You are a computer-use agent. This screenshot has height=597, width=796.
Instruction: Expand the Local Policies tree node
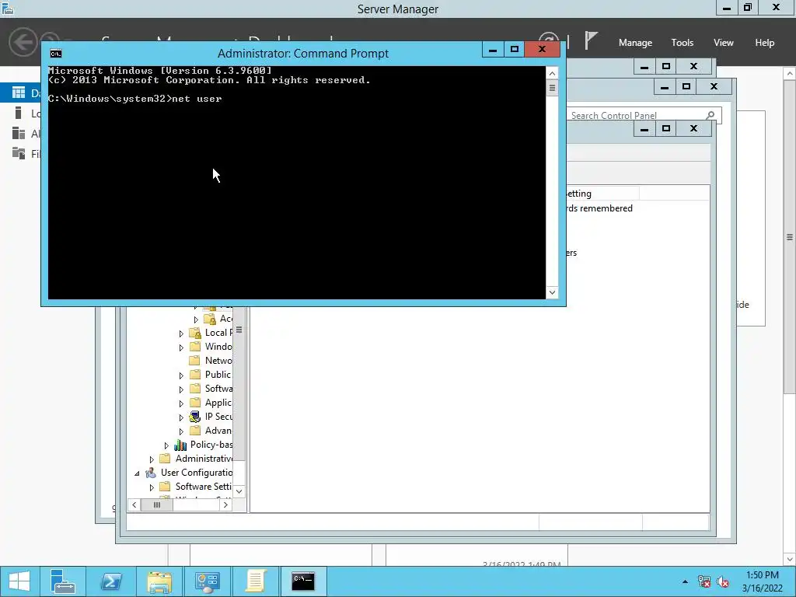(181, 333)
